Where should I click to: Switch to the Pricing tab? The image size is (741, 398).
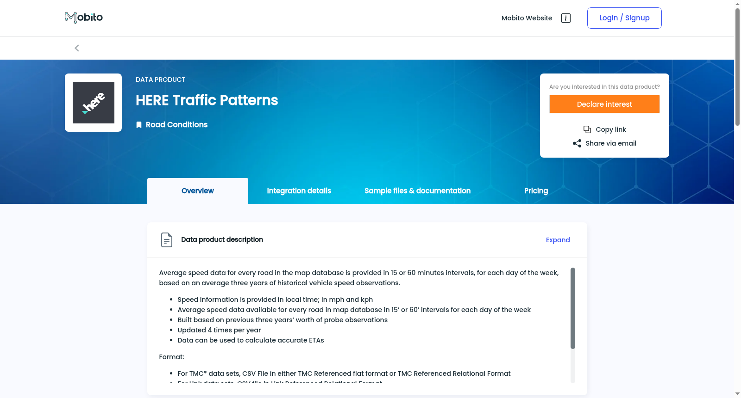[536, 191]
